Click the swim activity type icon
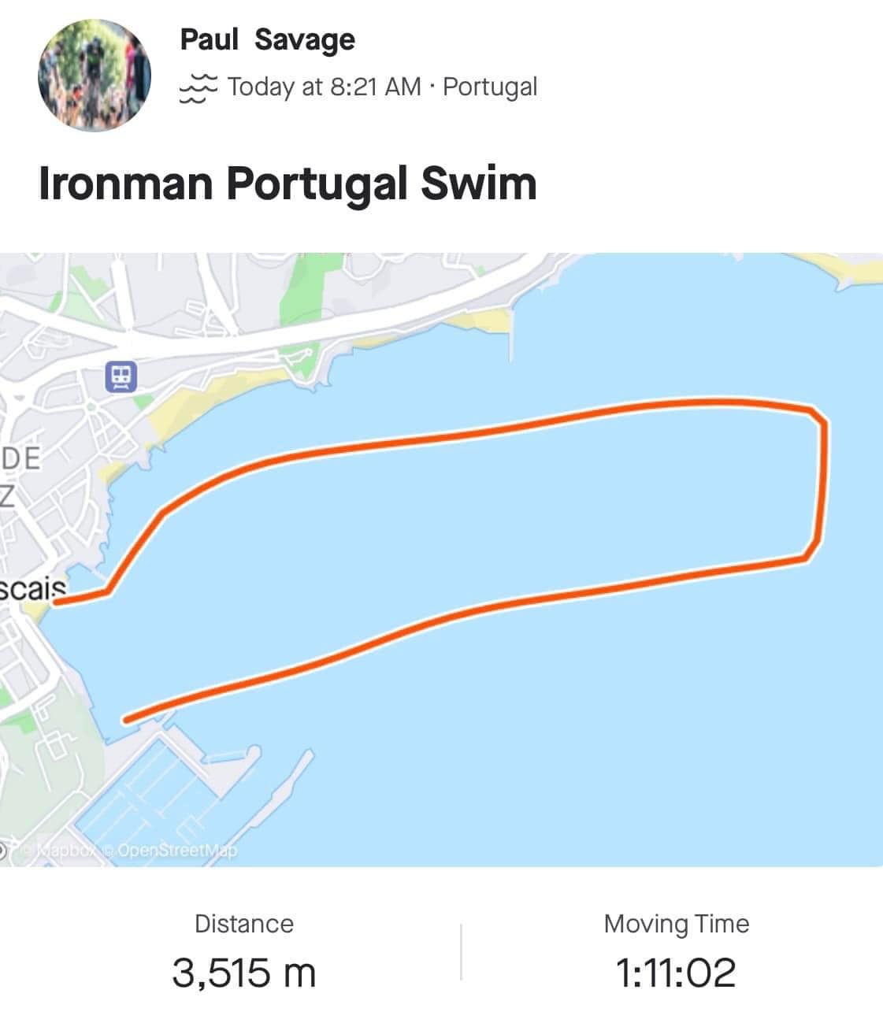Screen dimensions: 883x1012 click(x=198, y=87)
